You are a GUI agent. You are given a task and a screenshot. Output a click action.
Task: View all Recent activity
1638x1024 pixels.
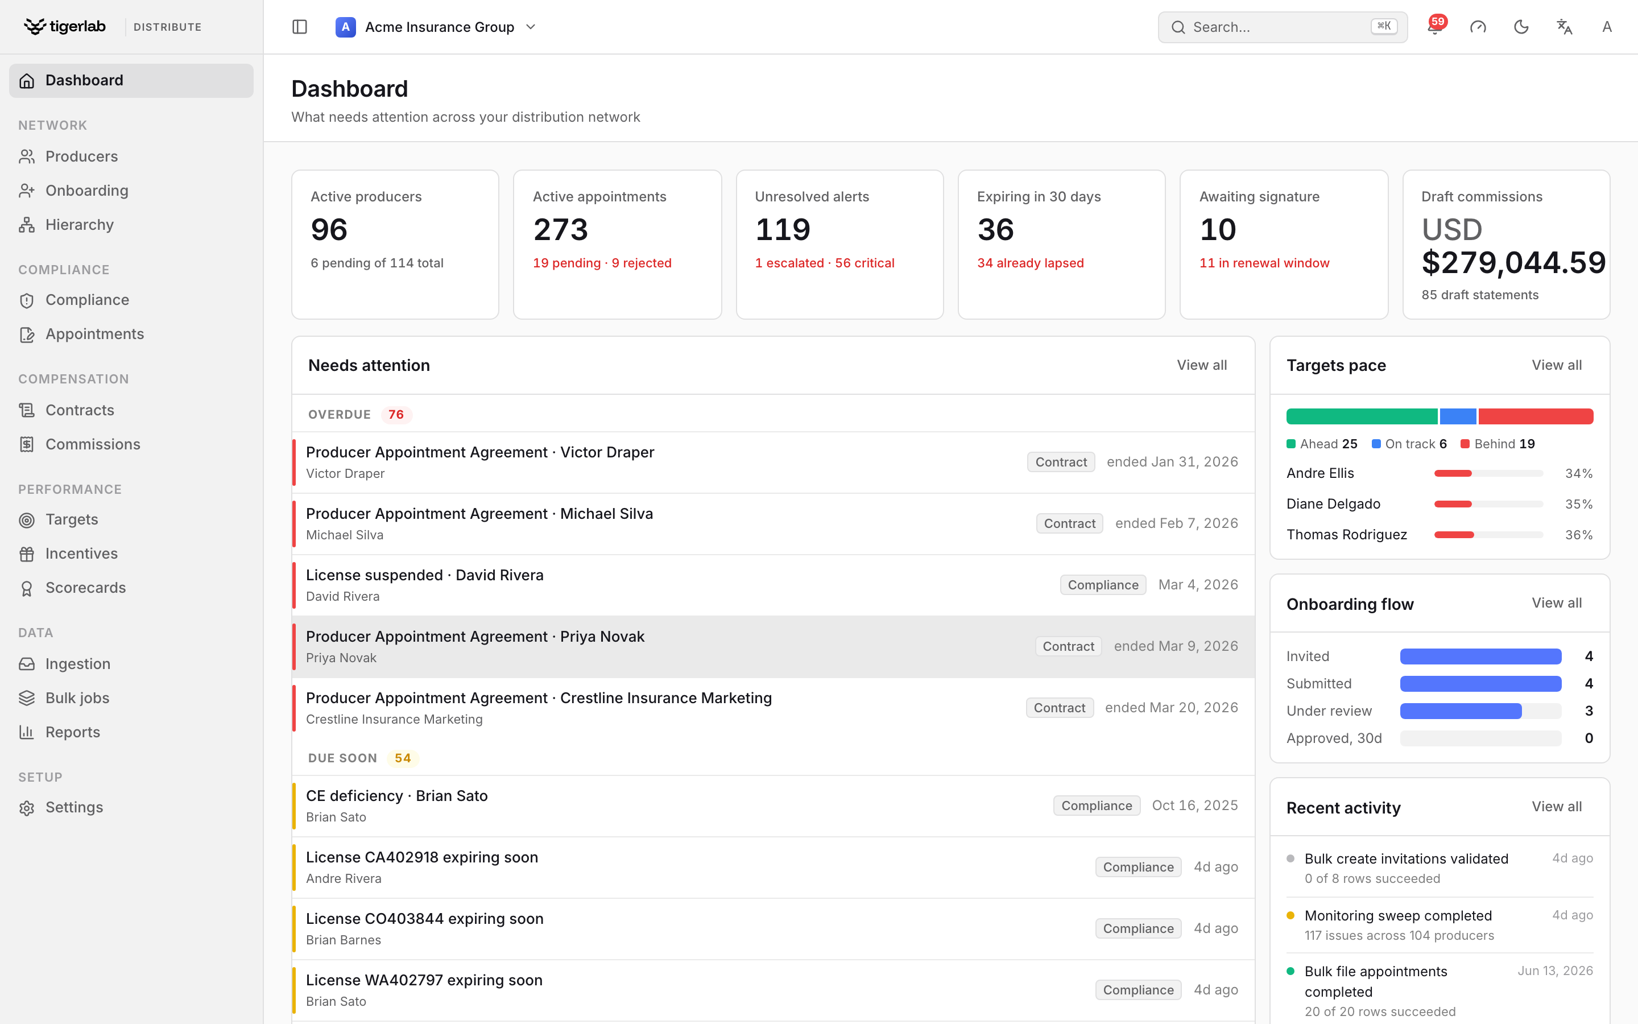pos(1557,807)
